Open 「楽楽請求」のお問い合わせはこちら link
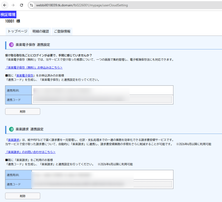This screenshot has height=202, width=222. pyautogui.click(x=30, y=152)
